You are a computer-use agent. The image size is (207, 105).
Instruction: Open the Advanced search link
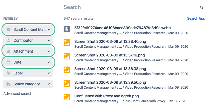point(18,94)
